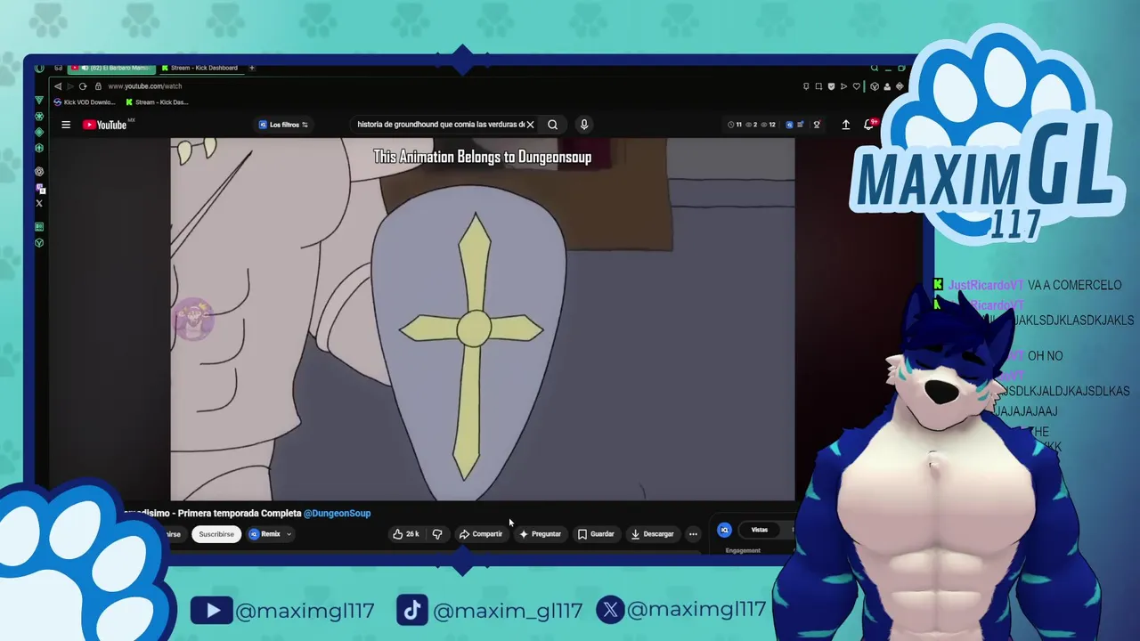Open the @DungeonSoup channel link in title
The height and width of the screenshot is (641, 1140).
pyautogui.click(x=338, y=514)
